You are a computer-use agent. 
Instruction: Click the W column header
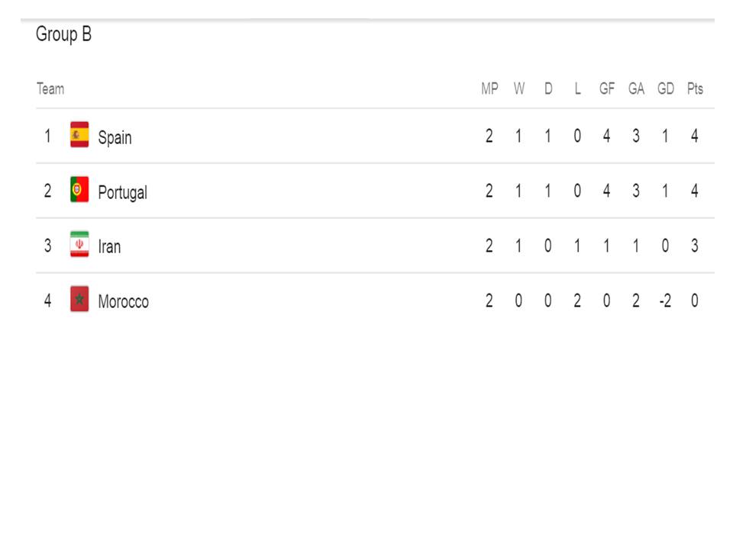pyautogui.click(x=519, y=88)
